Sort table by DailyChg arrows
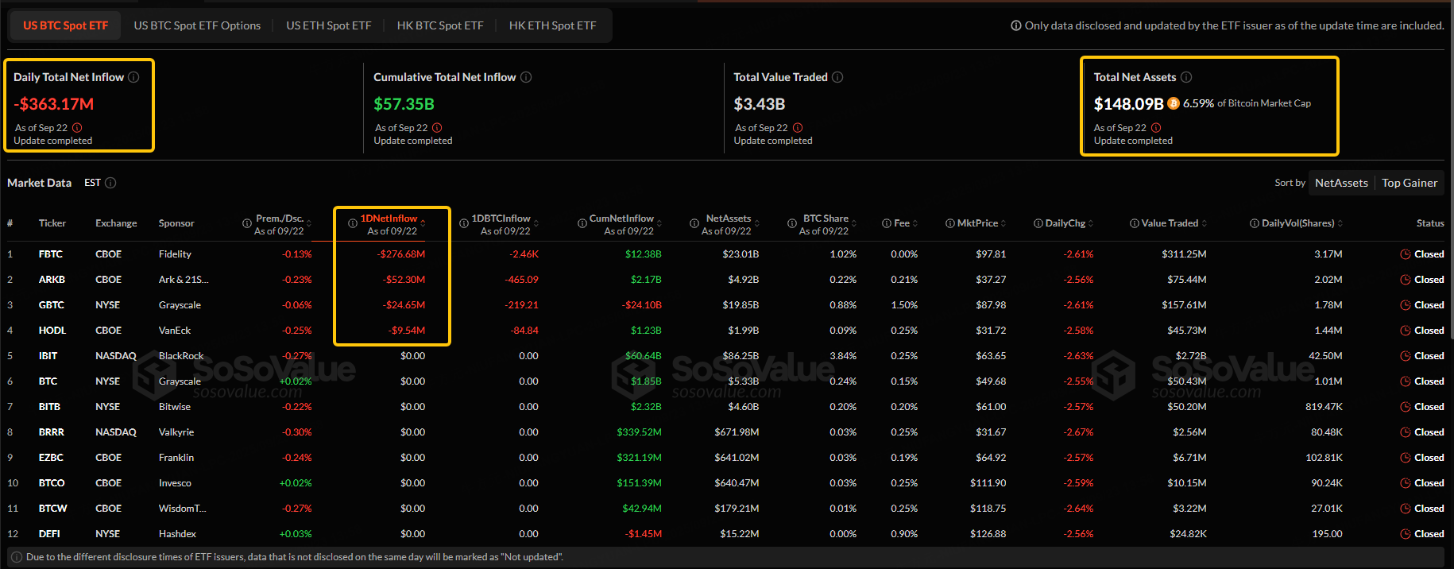This screenshot has width=1454, height=569. pyautogui.click(x=1091, y=223)
